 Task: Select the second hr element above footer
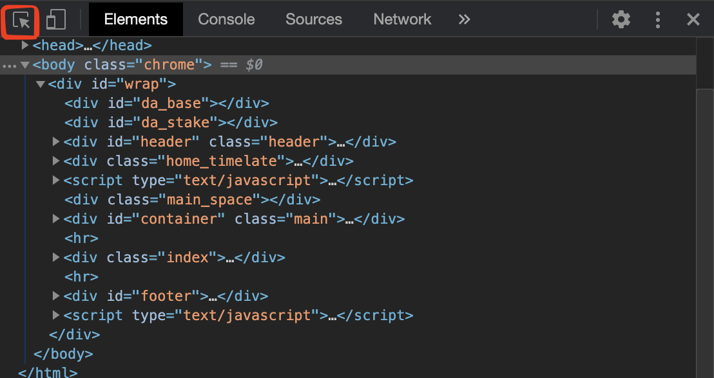(x=81, y=276)
